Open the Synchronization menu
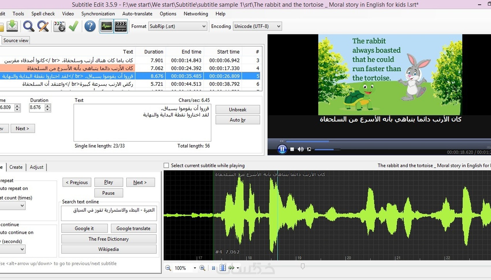This screenshot has width=491, height=280. coord(98,14)
